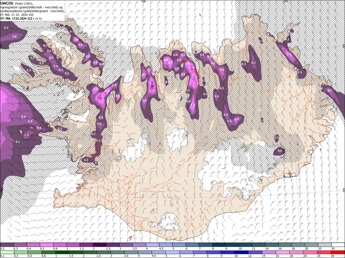
Task: Click the '3.5' label in the upper legend row
Action: click(x=134, y=249)
